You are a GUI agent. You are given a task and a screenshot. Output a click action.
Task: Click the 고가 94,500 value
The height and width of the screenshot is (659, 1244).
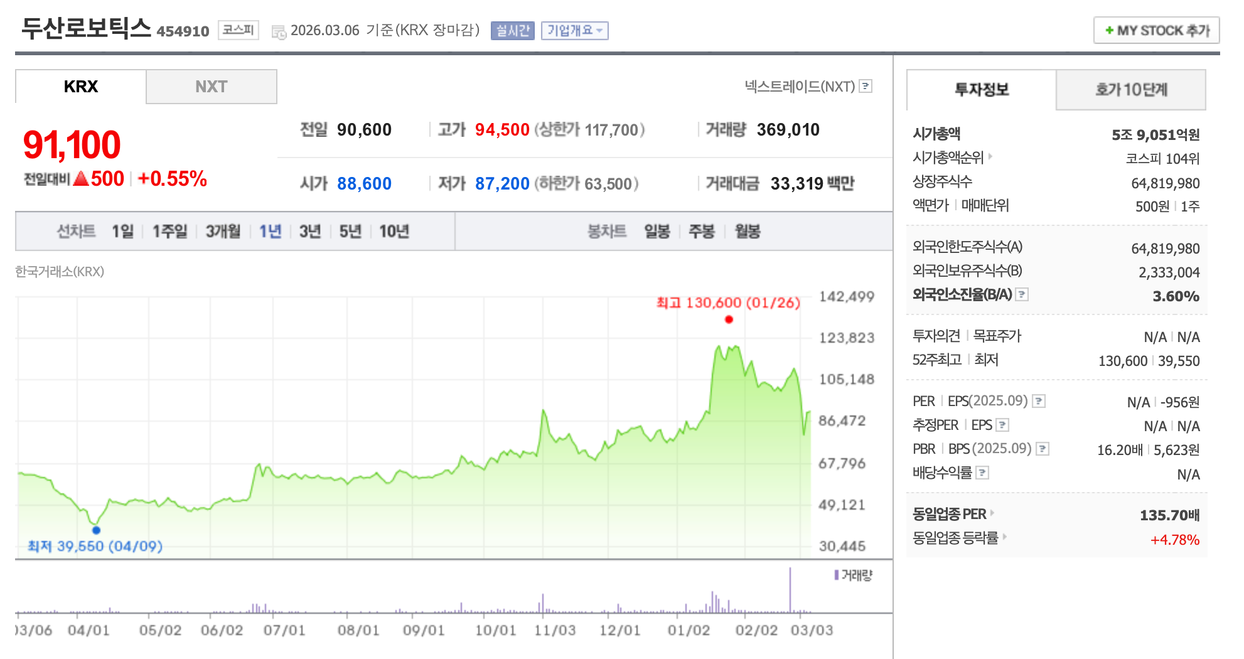[x=502, y=130]
